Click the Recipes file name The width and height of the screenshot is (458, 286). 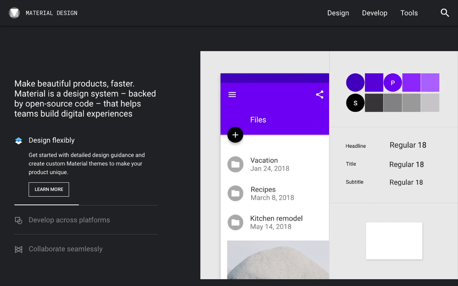click(263, 190)
